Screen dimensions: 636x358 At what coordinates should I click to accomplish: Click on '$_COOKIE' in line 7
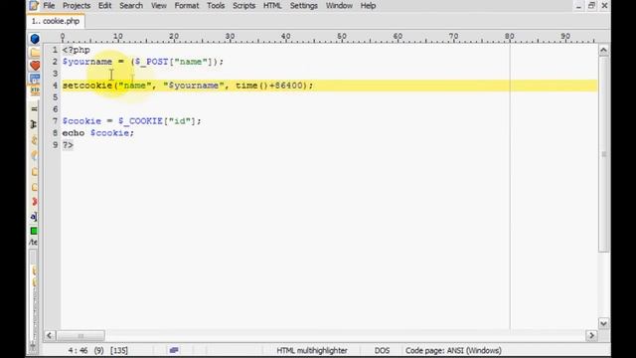click(140, 121)
